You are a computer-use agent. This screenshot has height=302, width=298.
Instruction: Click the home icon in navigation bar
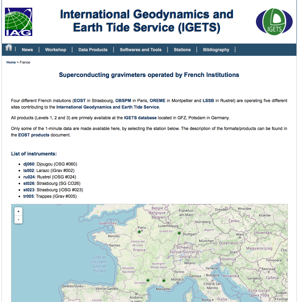[9, 48]
